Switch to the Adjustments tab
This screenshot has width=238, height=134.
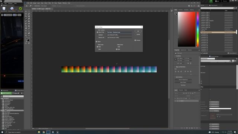point(183,50)
